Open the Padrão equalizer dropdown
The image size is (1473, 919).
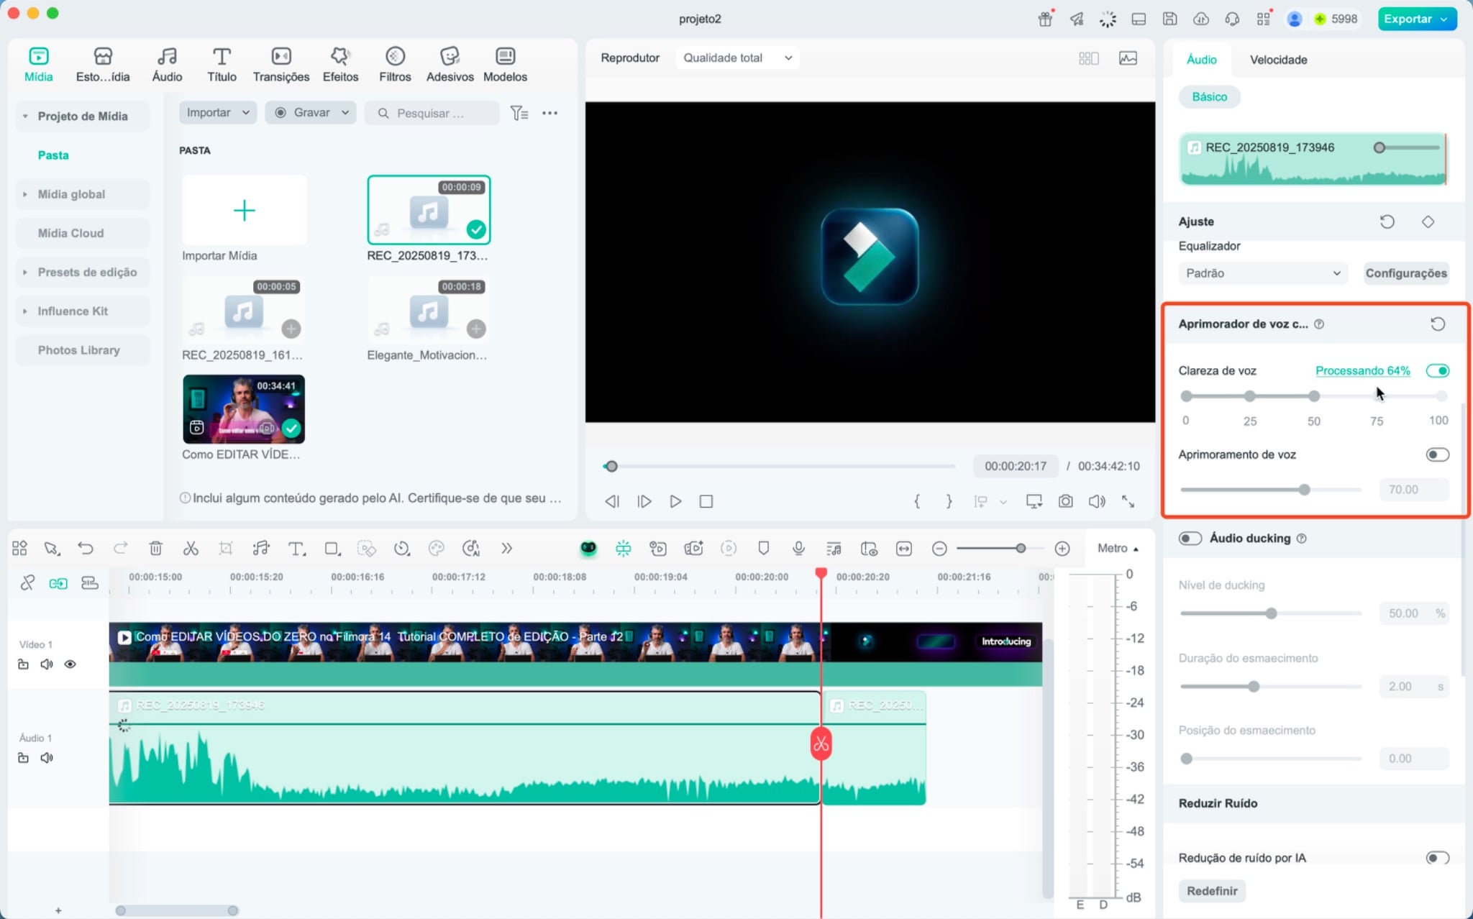coord(1262,273)
